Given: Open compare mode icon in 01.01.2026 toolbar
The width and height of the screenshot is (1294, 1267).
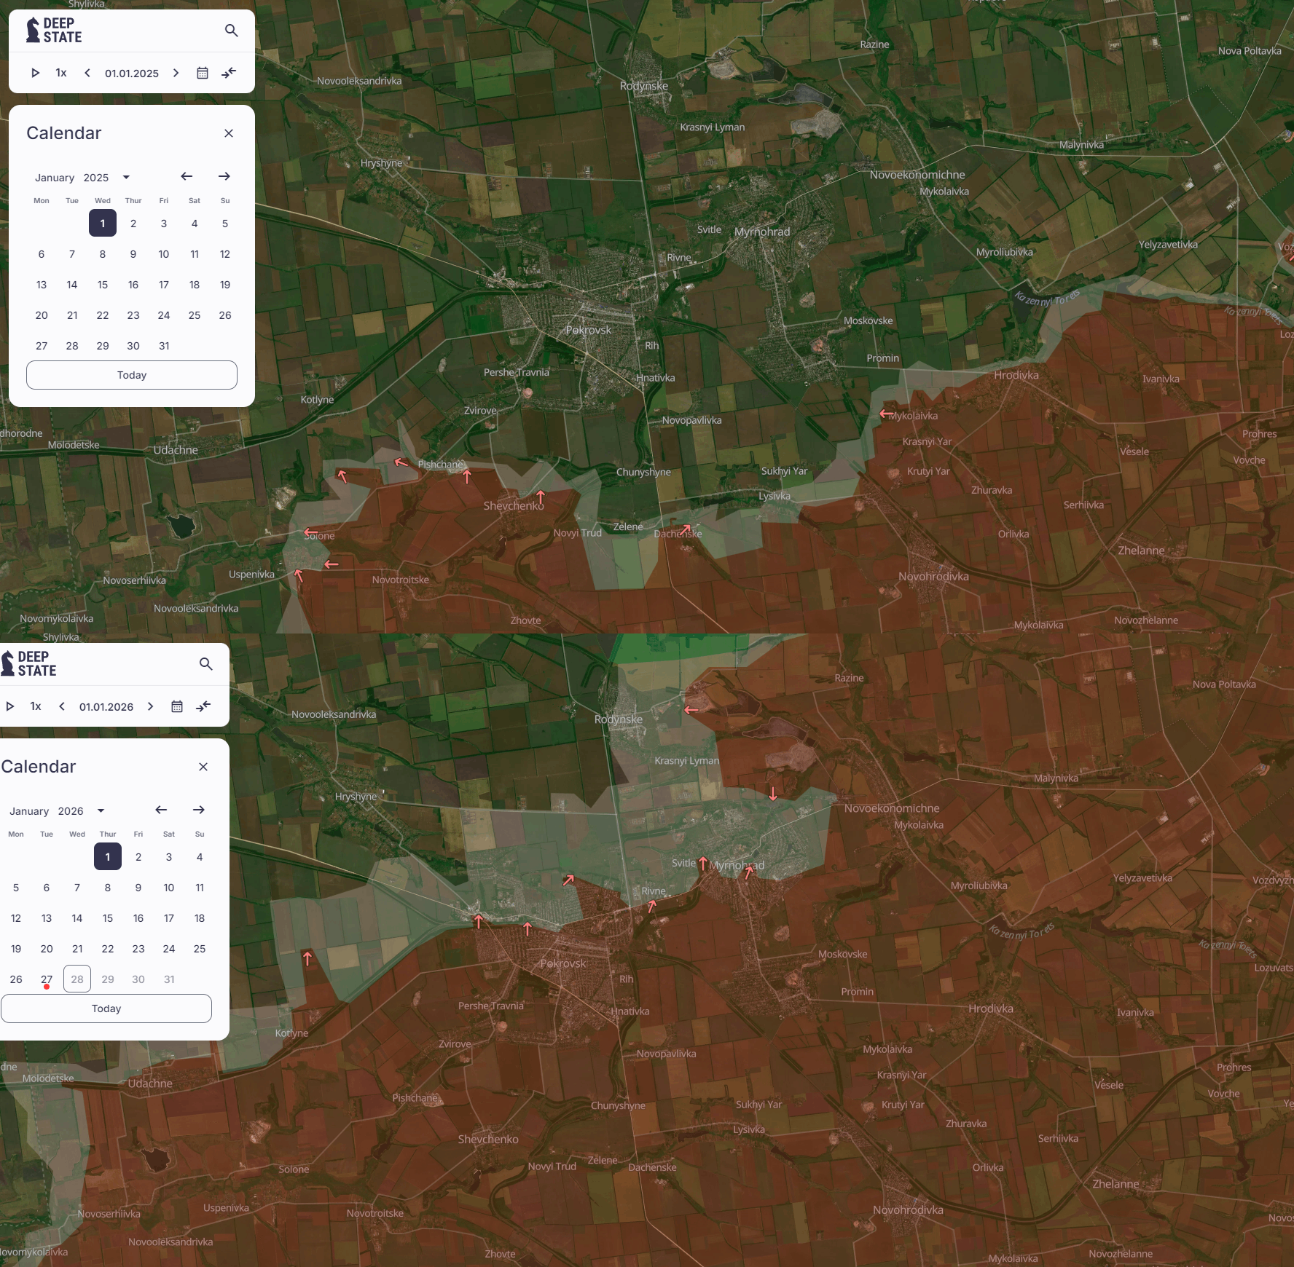Looking at the screenshot, I should tap(203, 706).
